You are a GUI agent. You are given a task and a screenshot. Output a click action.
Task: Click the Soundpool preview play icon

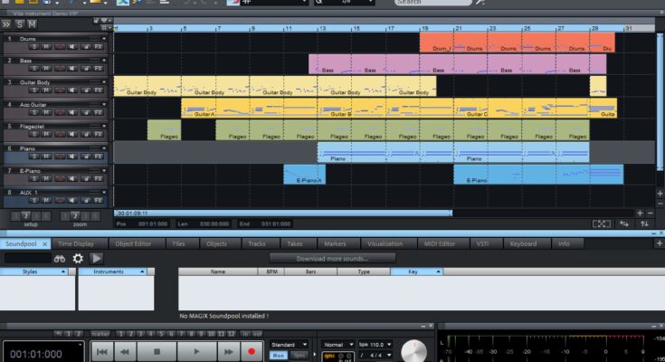(96, 259)
